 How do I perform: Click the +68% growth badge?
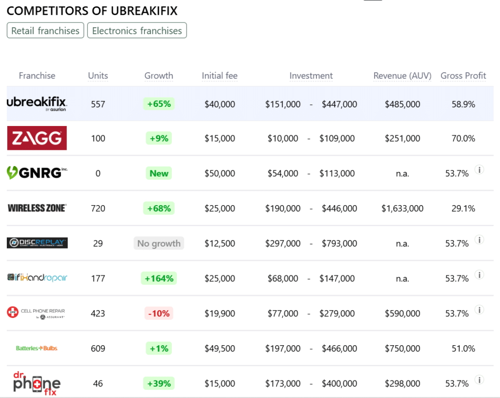pyautogui.click(x=159, y=208)
